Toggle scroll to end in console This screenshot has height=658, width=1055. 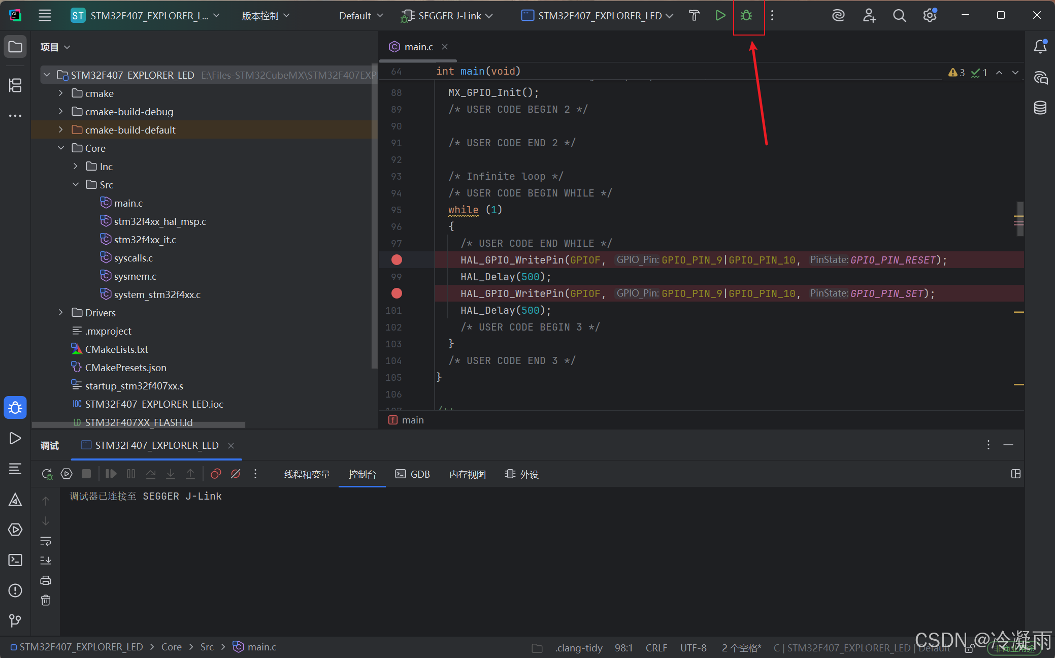pos(46,560)
